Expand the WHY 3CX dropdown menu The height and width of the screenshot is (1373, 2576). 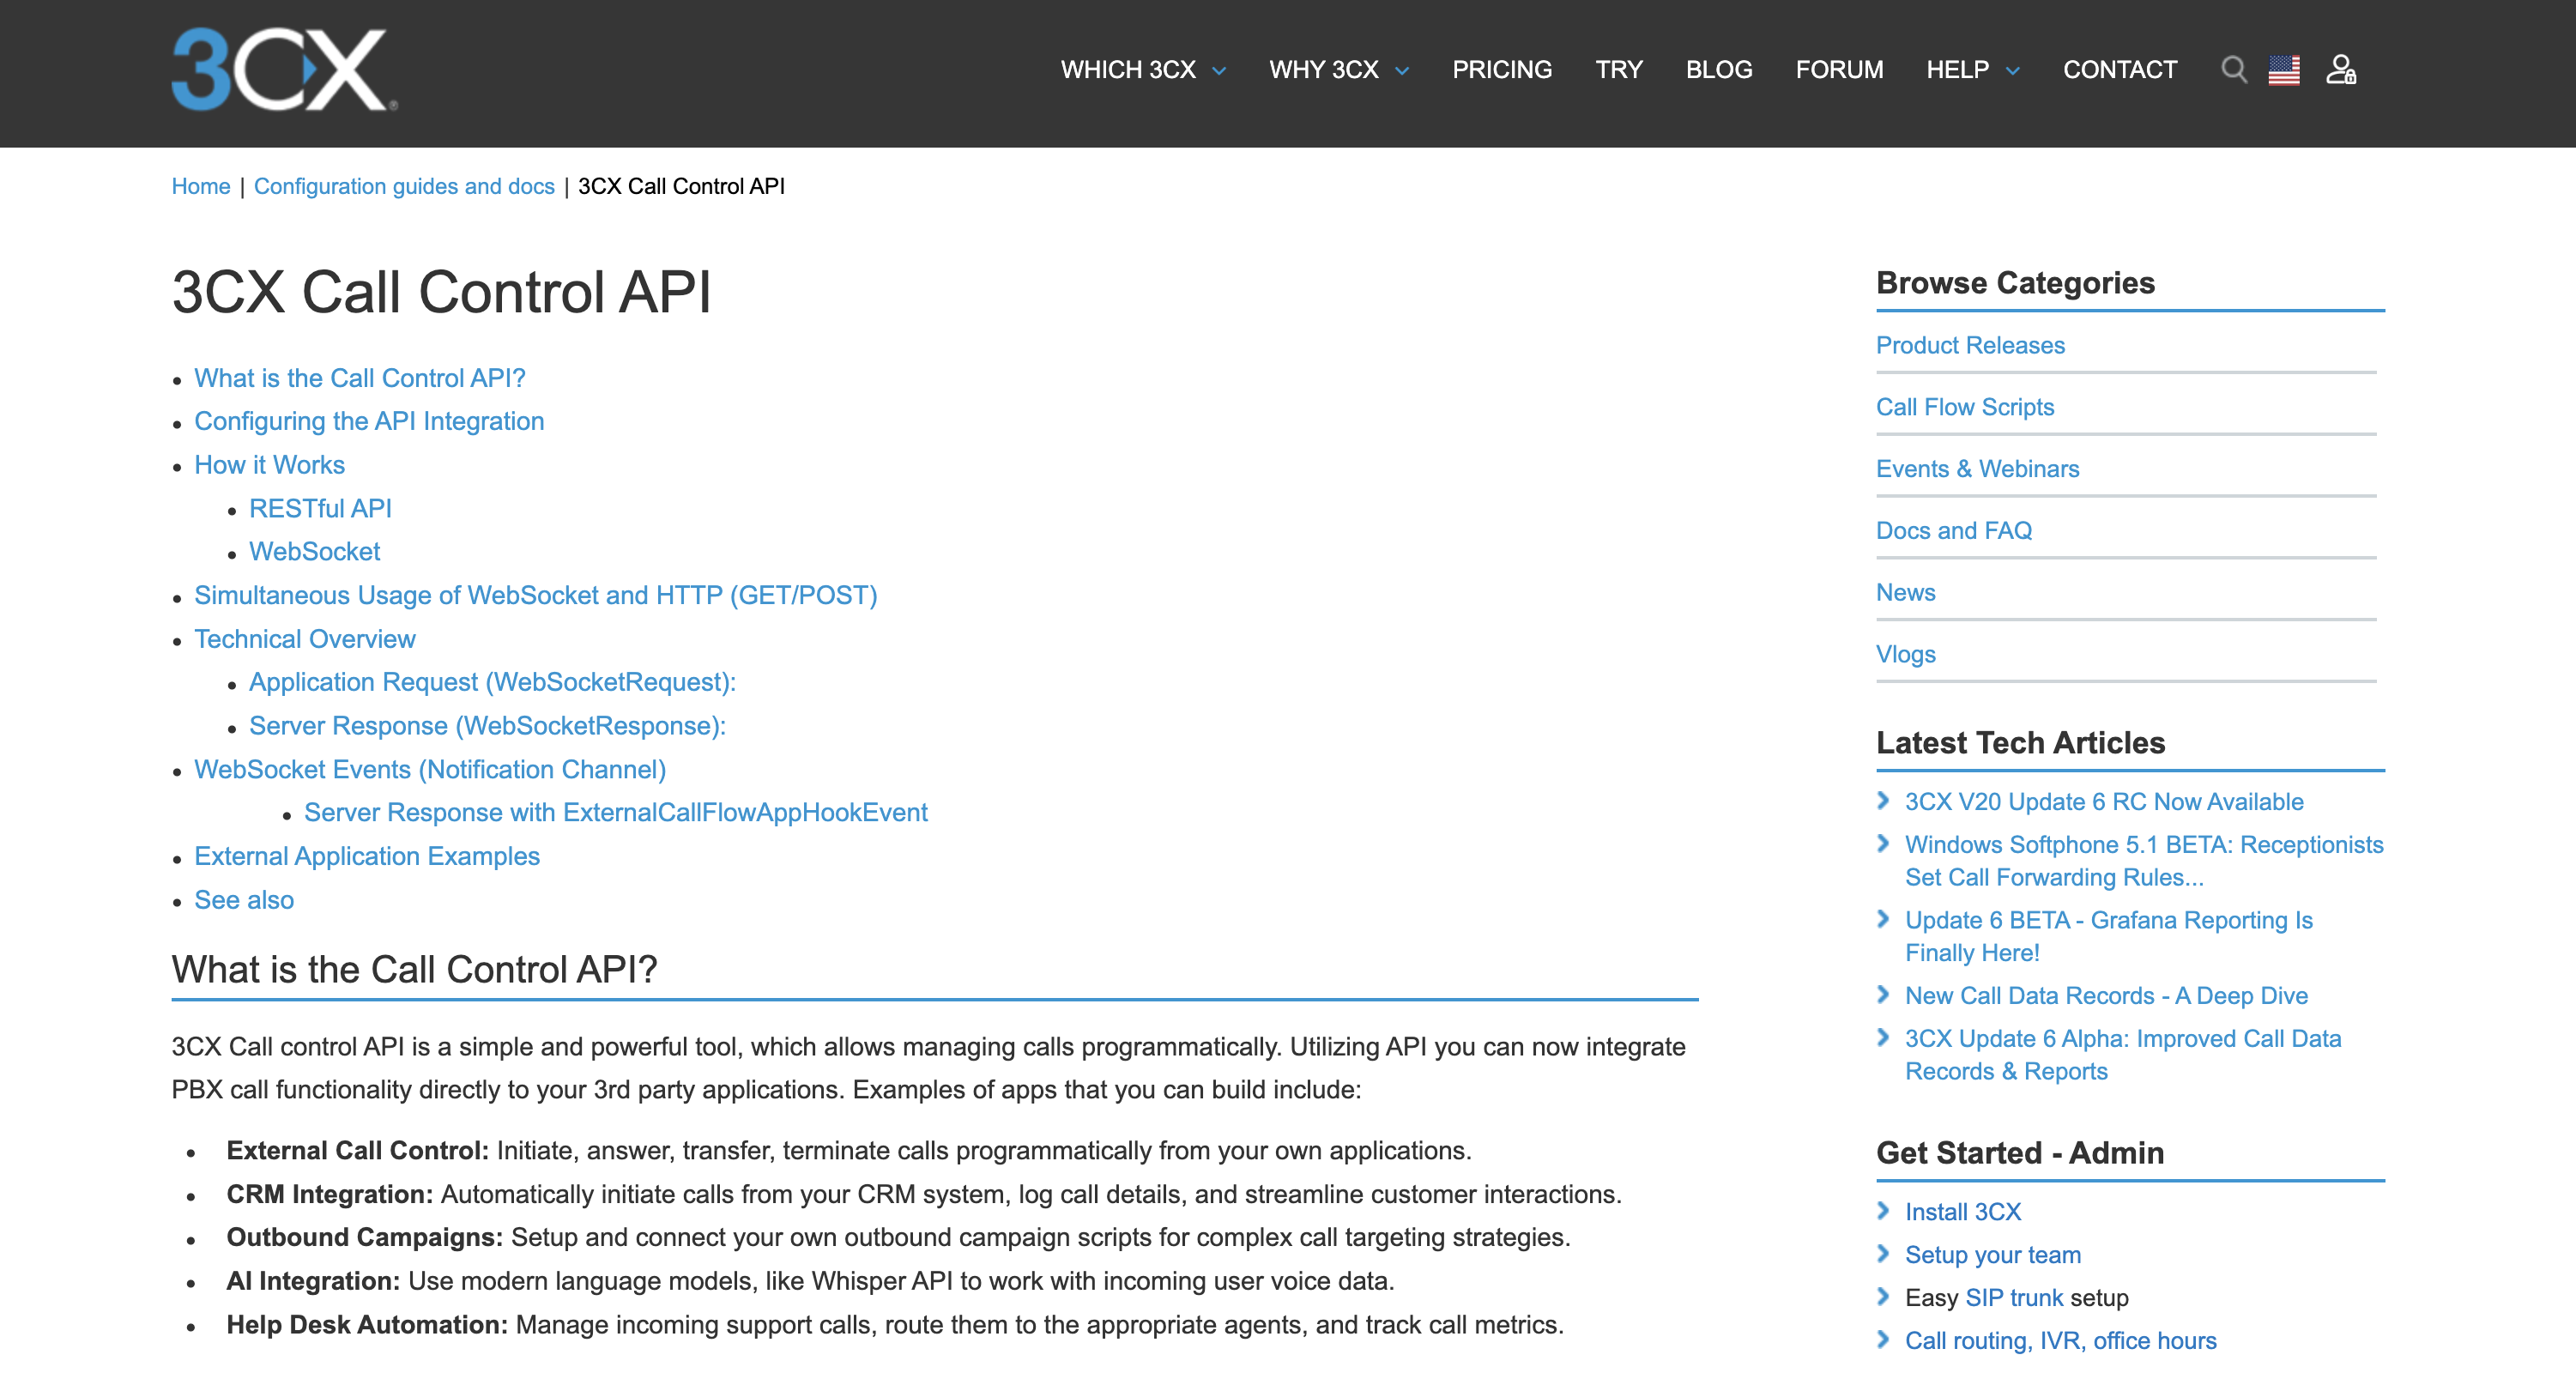[x=1339, y=70]
